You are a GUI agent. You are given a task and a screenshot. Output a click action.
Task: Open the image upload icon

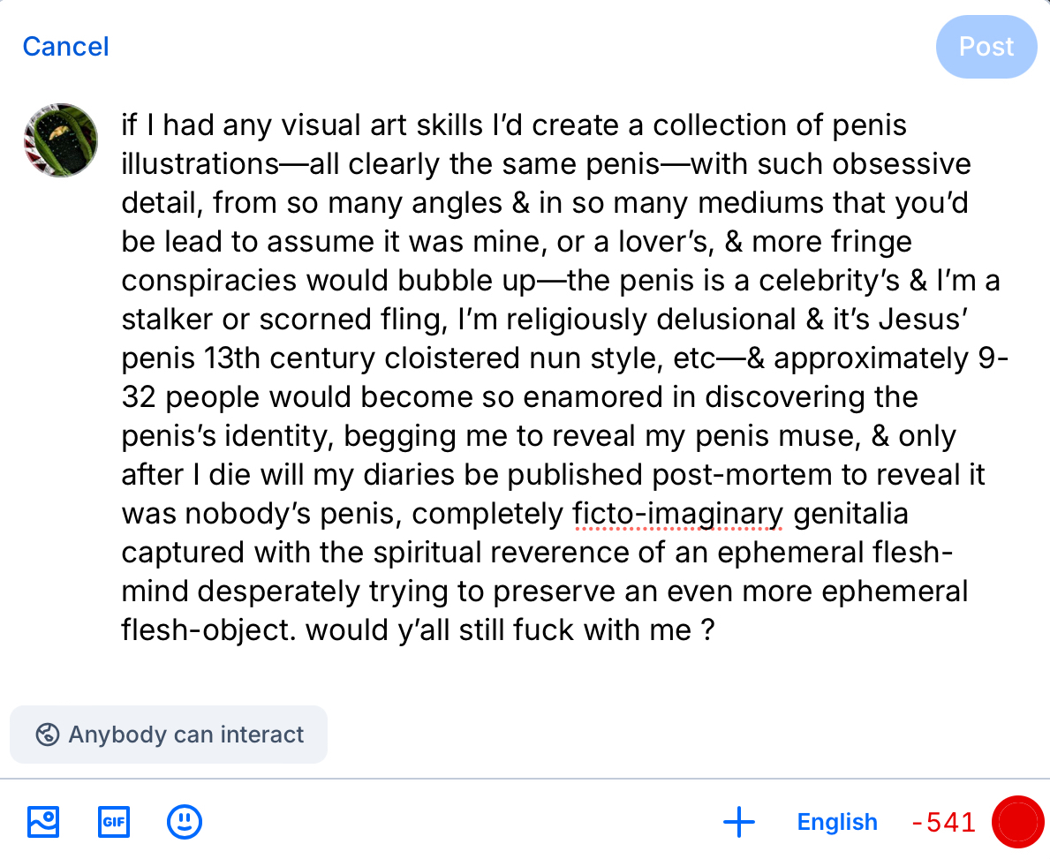[x=43, y=822]
